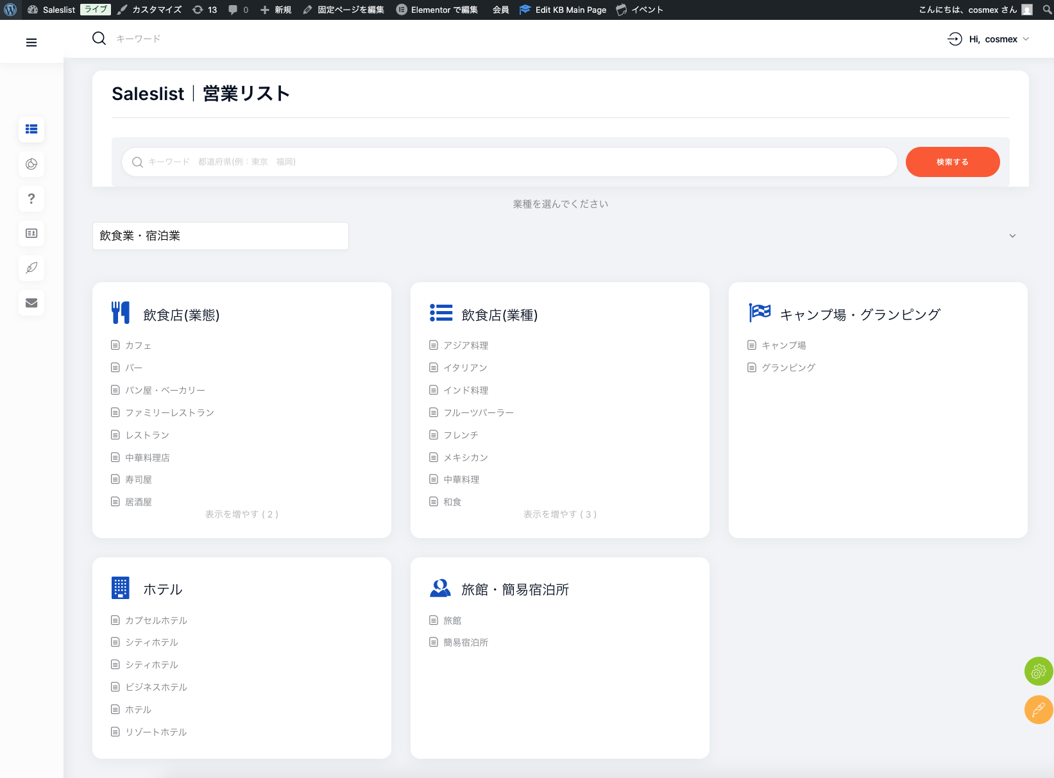Image resolution: width=1054 pixels, height=778 pixels.
Task: Click the fork and knife category icon
Action: (121, 313)
